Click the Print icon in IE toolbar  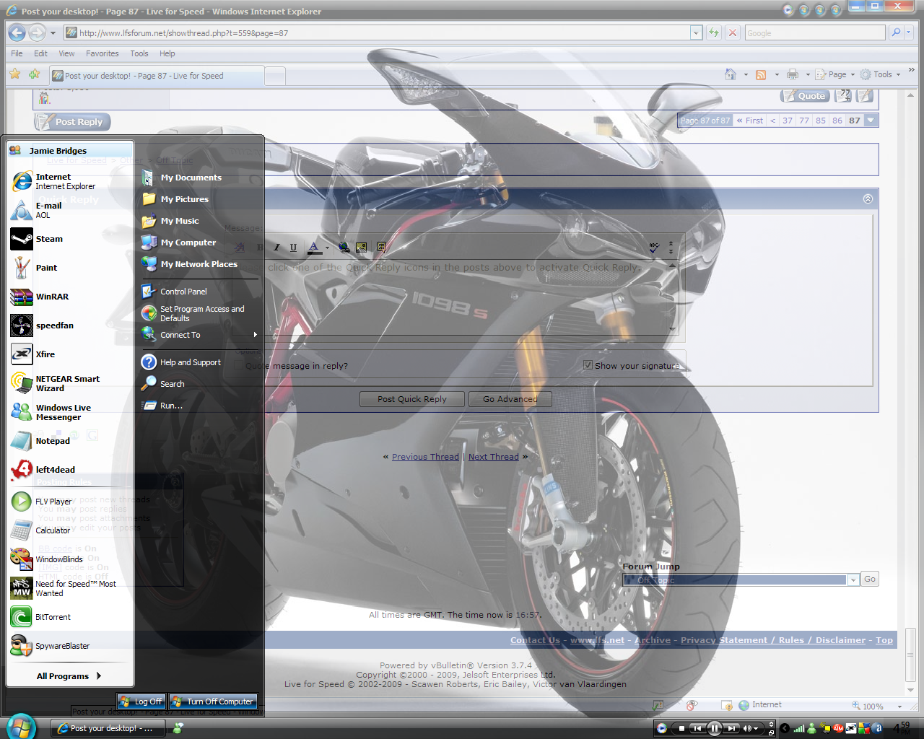pos(793,74)
